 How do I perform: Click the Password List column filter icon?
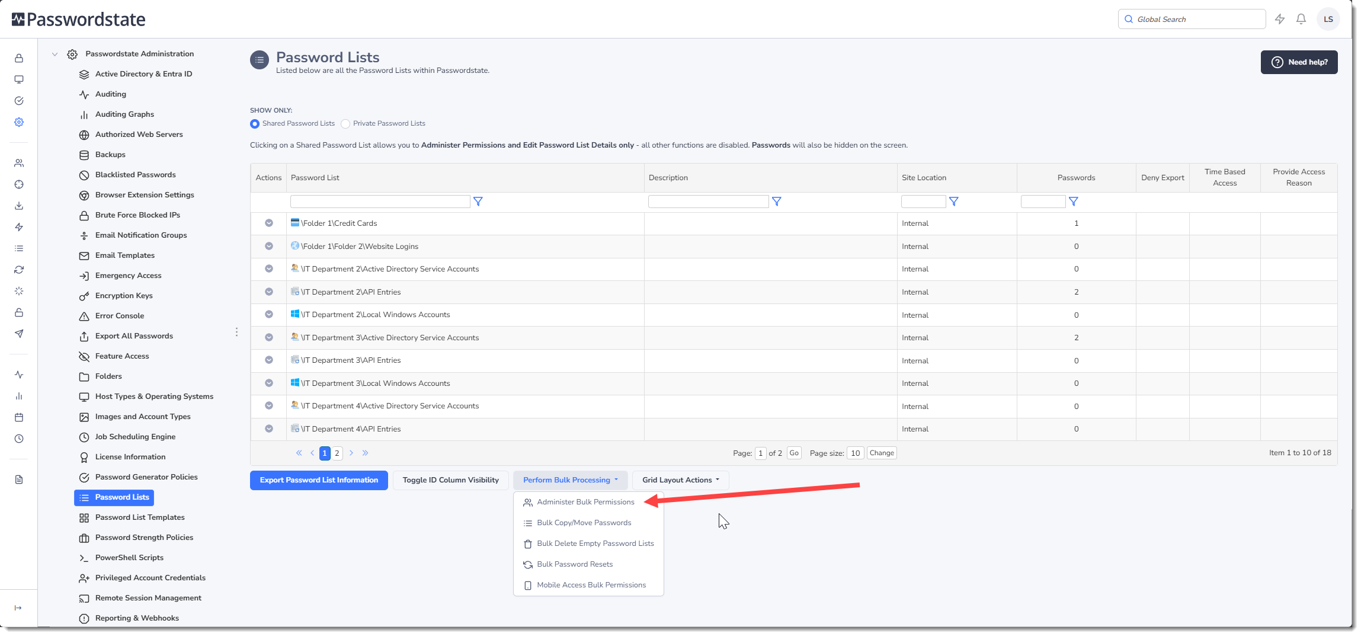pyautogui.click(x=478, y=202)
